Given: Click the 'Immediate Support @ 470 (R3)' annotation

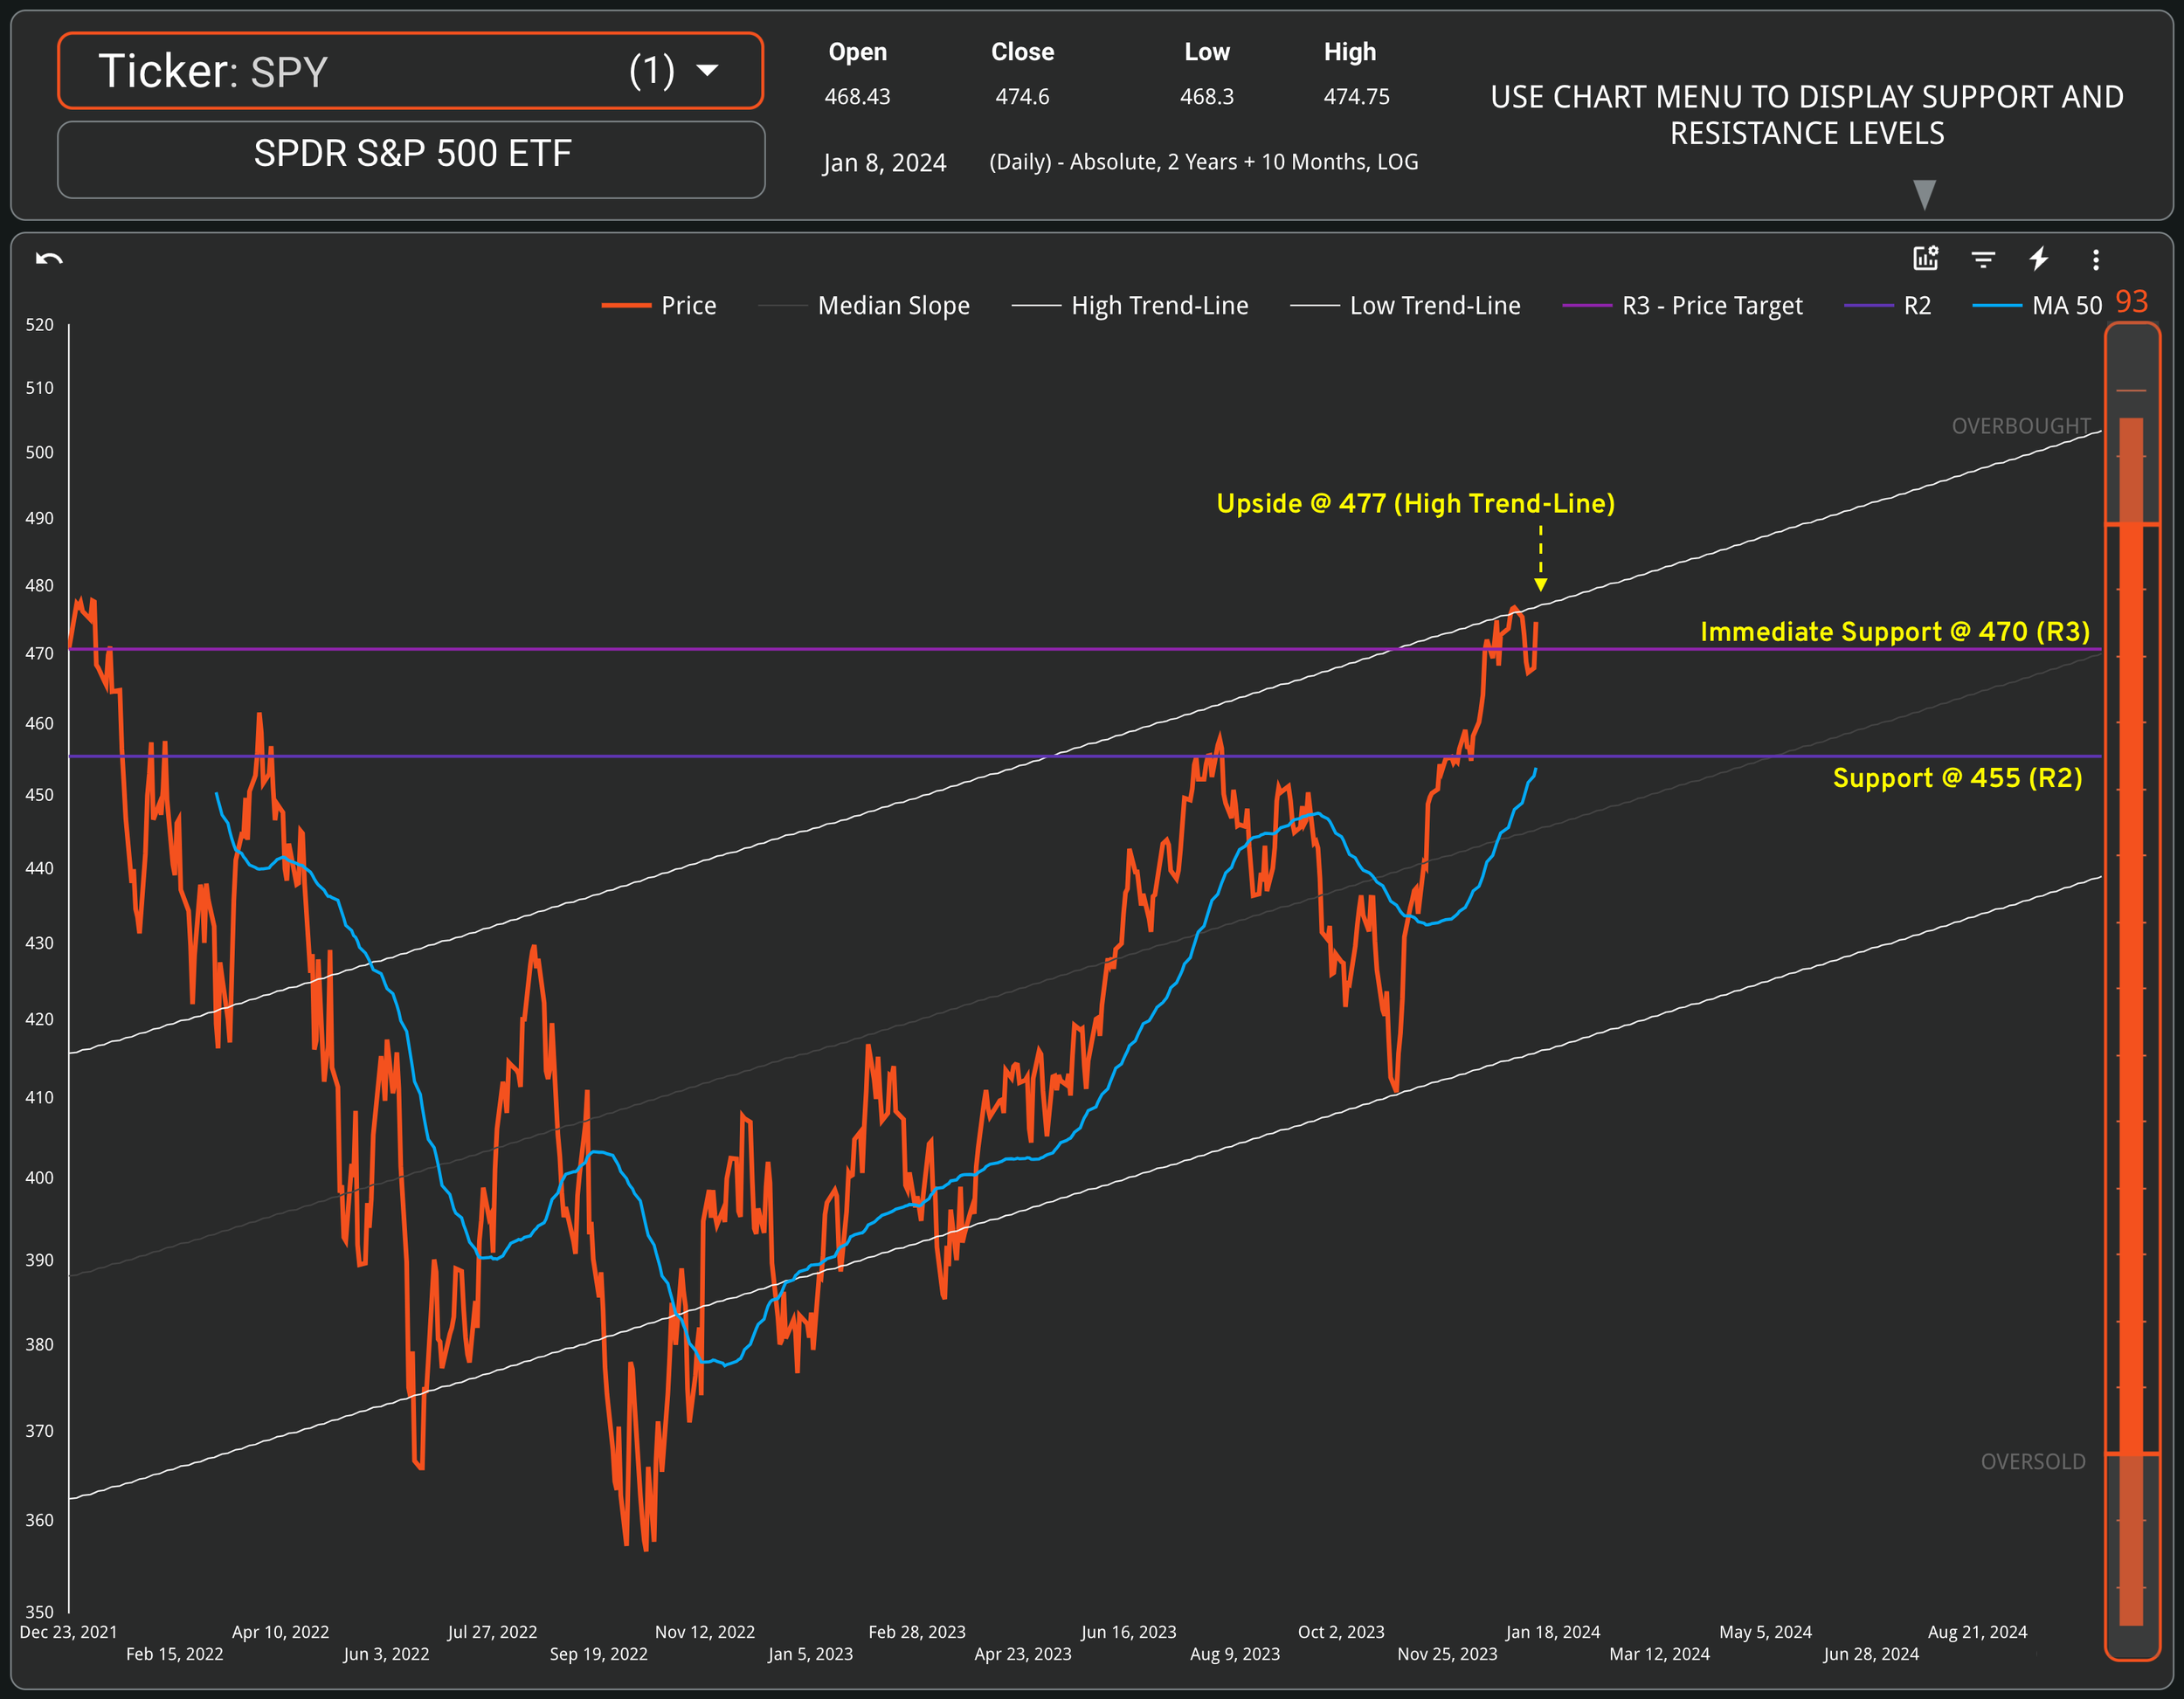Looking at the screenshot, I should coord(1894,632).
